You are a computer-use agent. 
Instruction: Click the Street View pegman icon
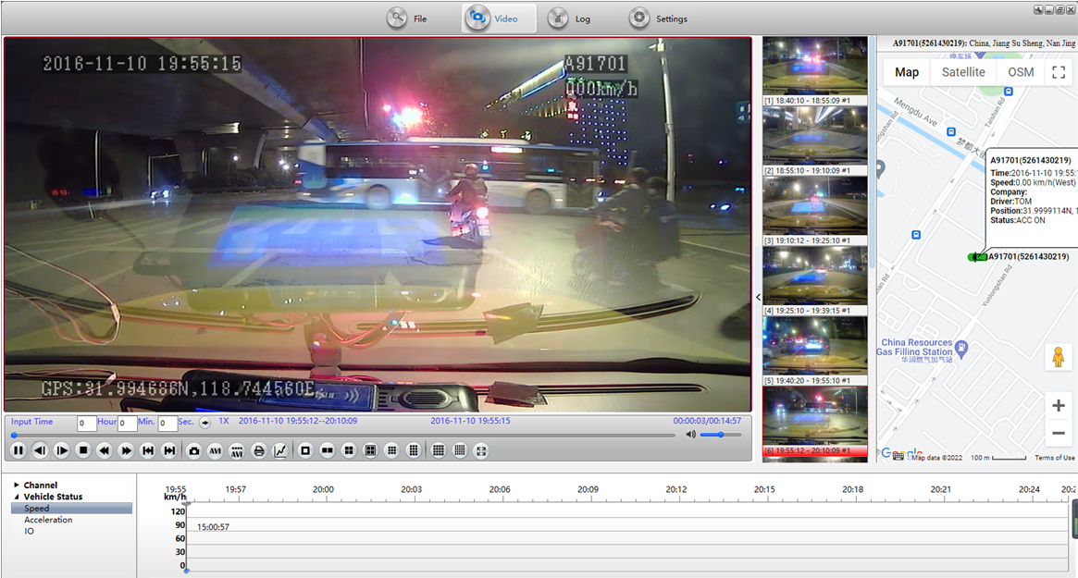[x=1059, y=357]
